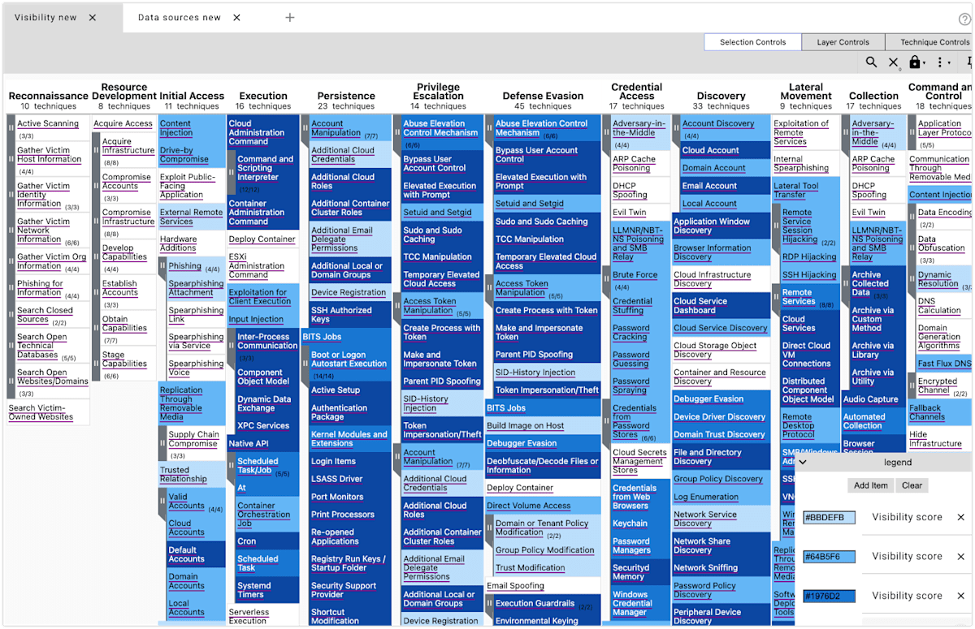This screenshot has height=629, width=975.
Task: Edit the label beside the #1976D2 color
Action: [x=907, y=595]
